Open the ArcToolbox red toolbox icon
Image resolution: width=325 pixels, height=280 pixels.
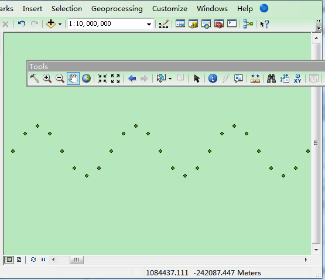(x=219, y=24)
